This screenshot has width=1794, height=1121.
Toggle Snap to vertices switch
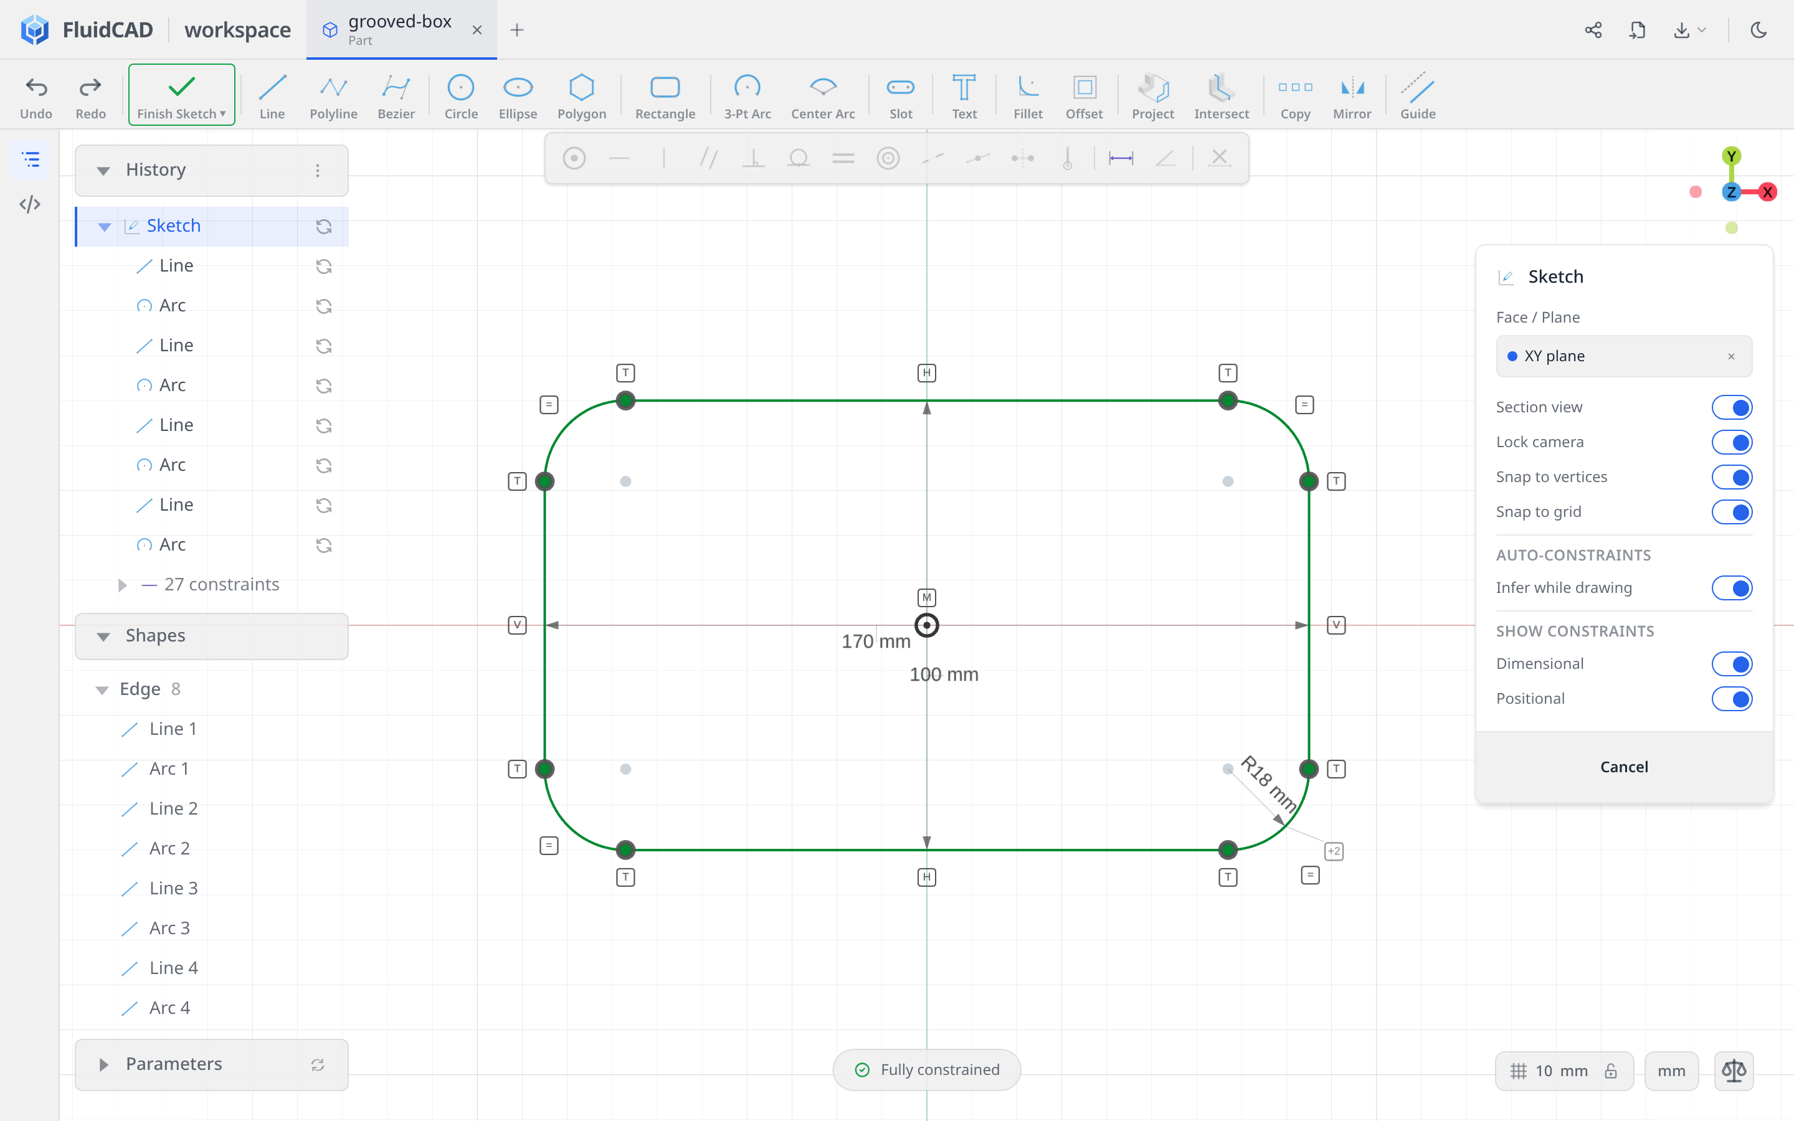click(x=1732, y=476)
